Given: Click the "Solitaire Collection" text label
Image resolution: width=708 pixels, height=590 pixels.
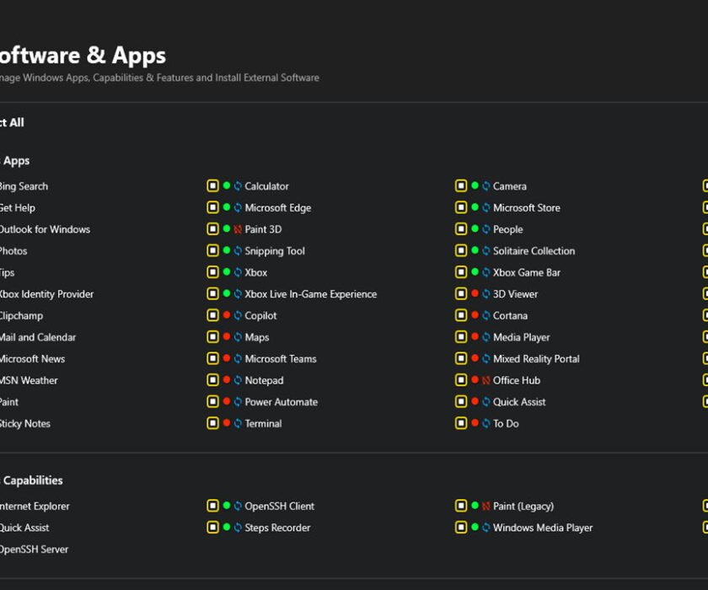Looking at the screenshot, I should (534, 251).
